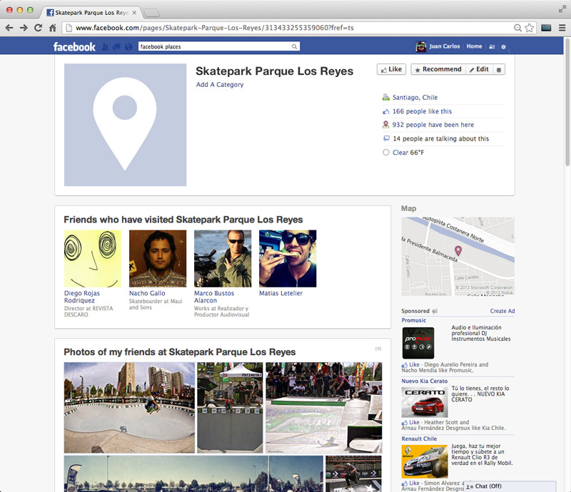Open Facebook friend requests icon

click(105, 46)
